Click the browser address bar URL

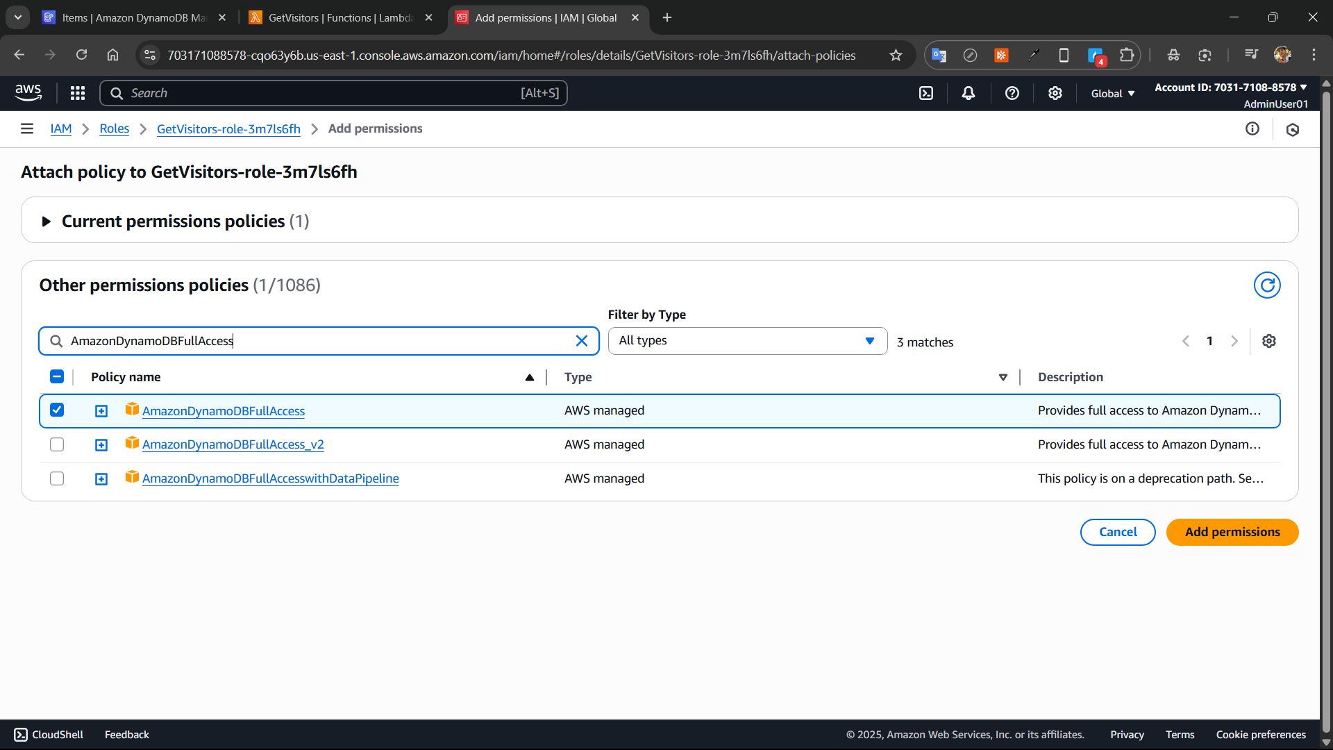tap(512, 55)
